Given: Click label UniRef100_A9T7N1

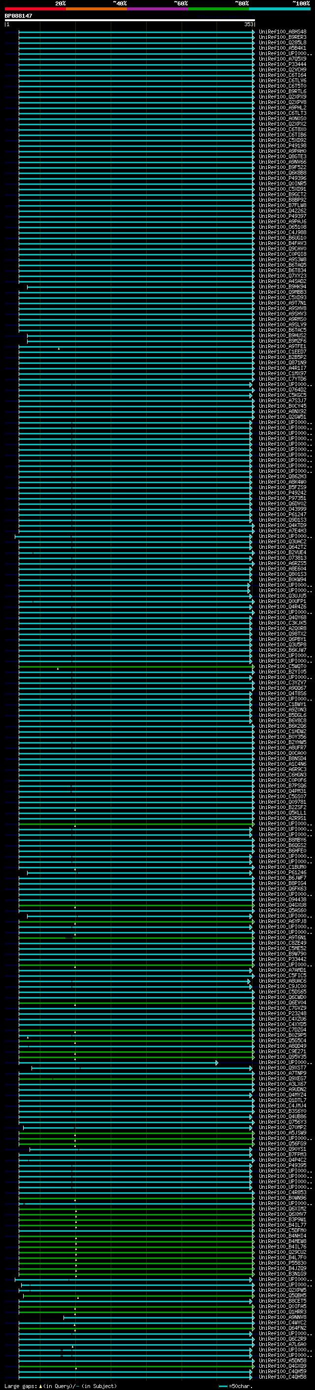Looking at the screenshot, I should click(283, 303).
